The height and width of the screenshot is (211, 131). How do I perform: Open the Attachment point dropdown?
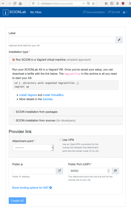[x=33, y=148]
